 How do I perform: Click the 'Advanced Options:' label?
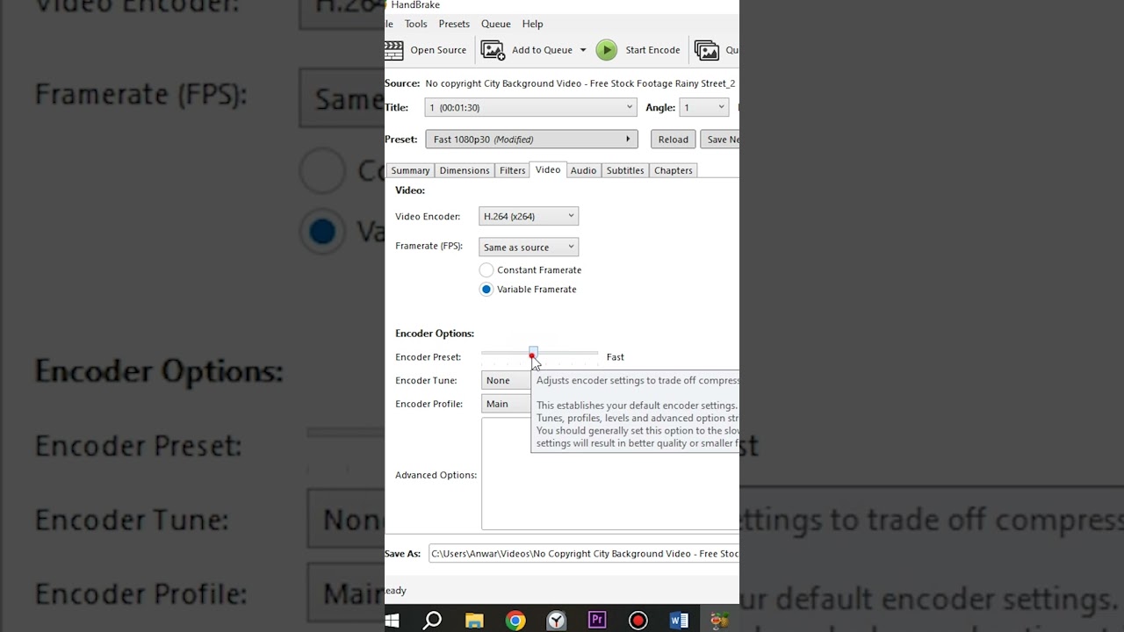coord(436,475)
